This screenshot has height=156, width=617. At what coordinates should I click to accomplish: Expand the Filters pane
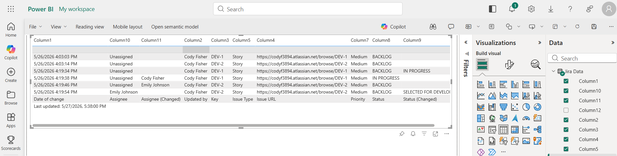(466, 42)
